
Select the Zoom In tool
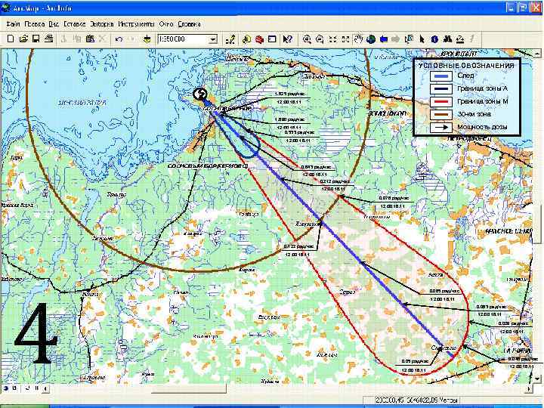[x=307, y=39]
